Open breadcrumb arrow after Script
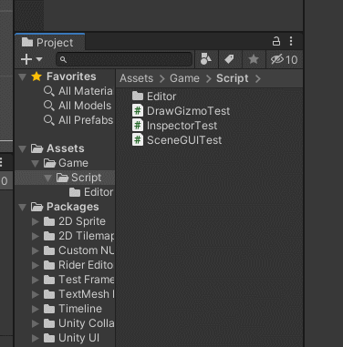The image size is (343, 347). click(258, 78)
